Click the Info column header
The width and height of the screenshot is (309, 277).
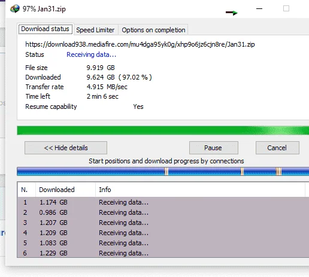[x=200, y=190]
